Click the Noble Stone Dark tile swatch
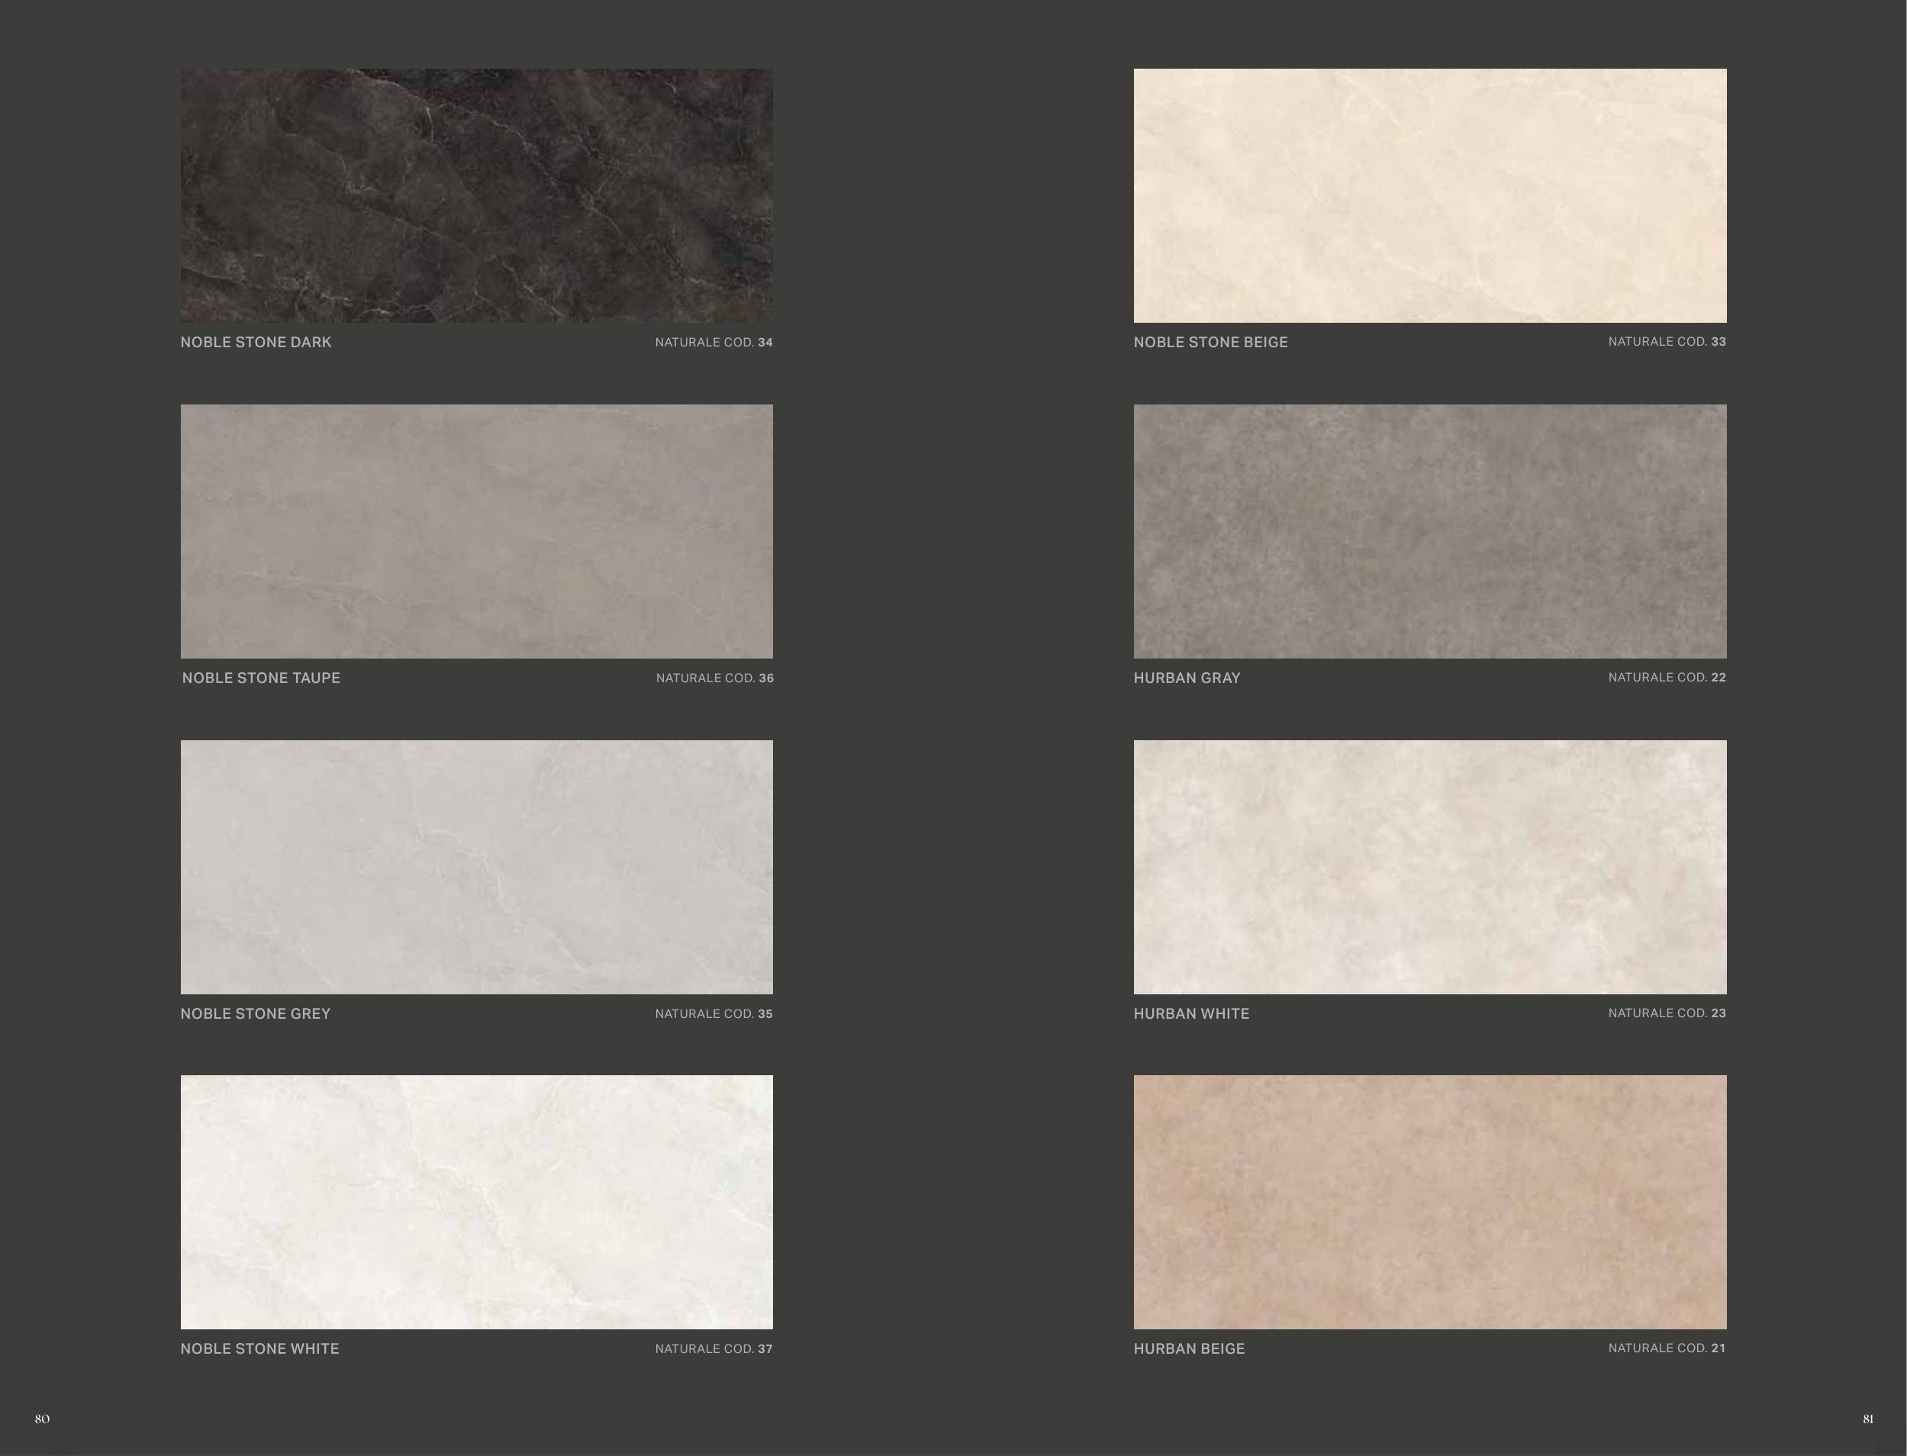The height and width of the screenshot is (1456, 1907). pos(476,196)
